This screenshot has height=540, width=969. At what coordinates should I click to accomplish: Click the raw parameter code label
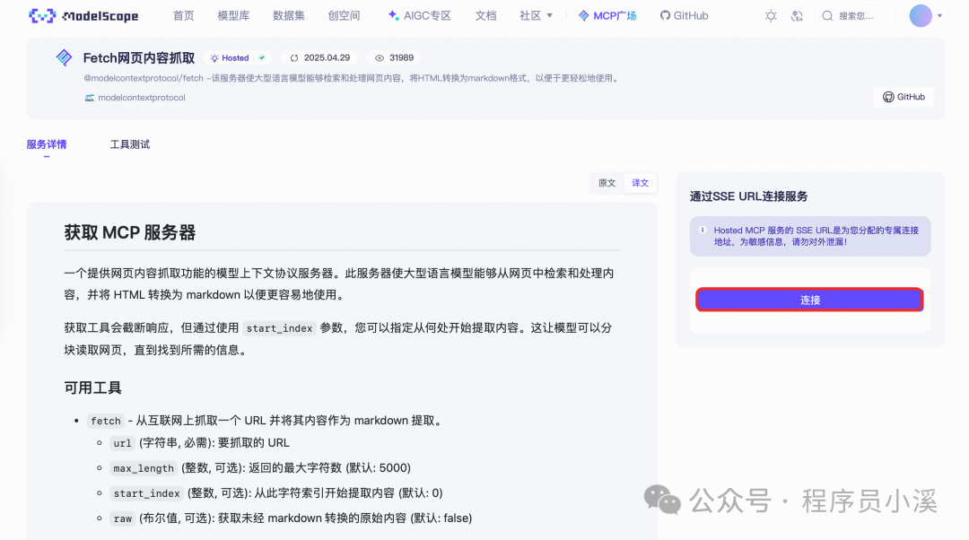pos(122,518)
